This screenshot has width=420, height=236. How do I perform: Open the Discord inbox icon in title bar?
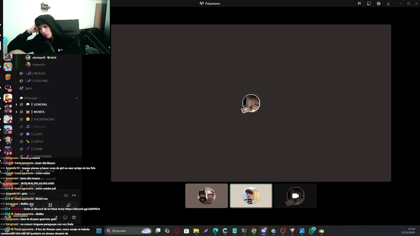(x=369, y=4)
